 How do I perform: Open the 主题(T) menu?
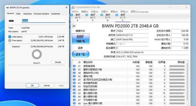(104, 12)
